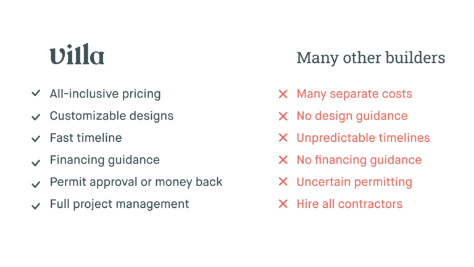Click the Customizable designs text
The width and height of the screenshot is (474, 267).
112,116
